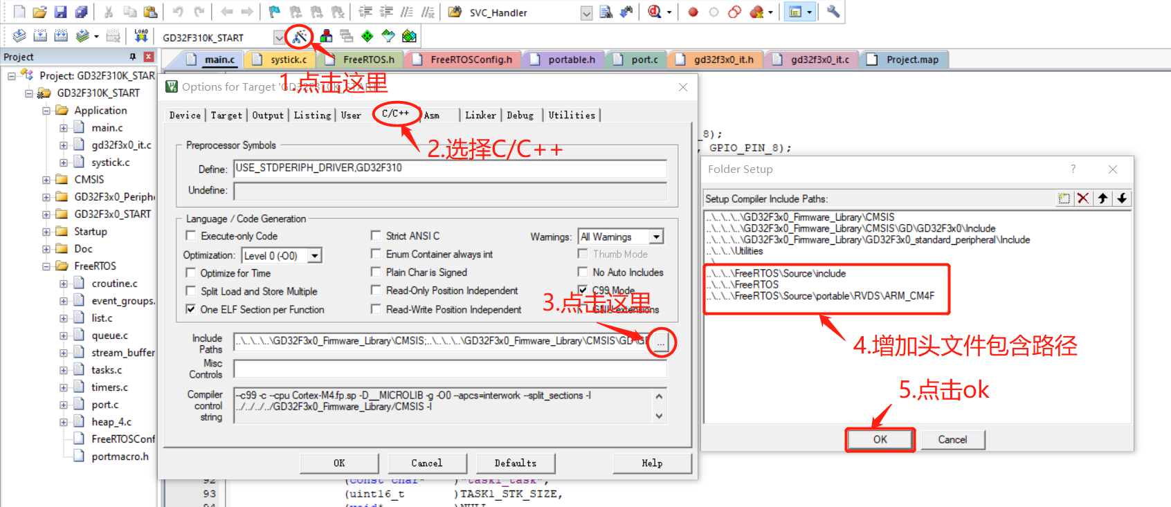Click Cancel in the Folder Setup dialog
1171x507 pixels.
click(952, 439)
